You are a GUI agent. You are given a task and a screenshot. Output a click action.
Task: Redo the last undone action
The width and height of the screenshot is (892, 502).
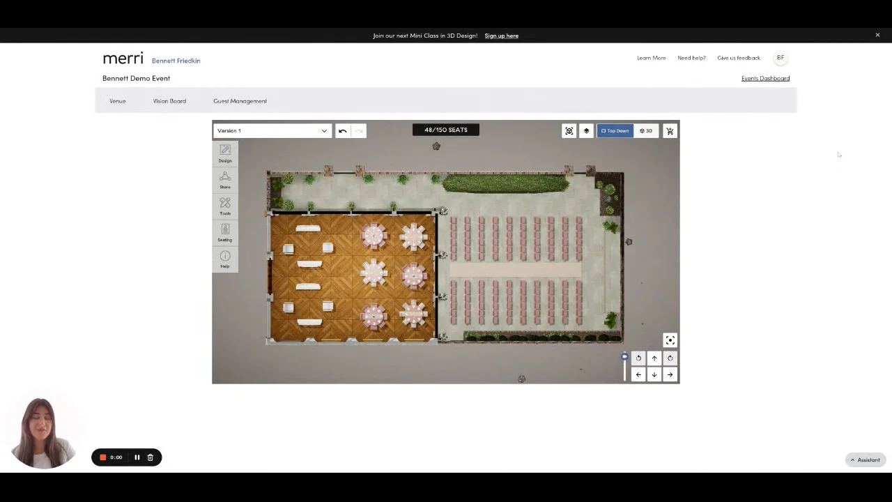coord(359,130)
